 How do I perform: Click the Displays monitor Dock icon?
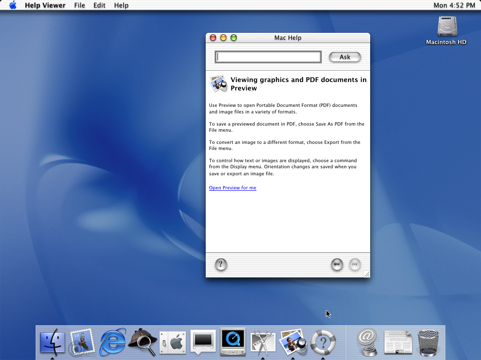pyautogui.click(x=203, y=342)
